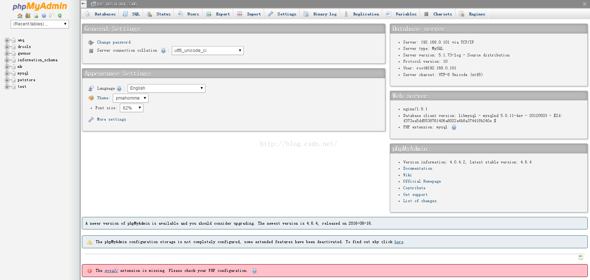Screen dimensions: 590x280
Task: Open the Charsets tab
Action: pos(438,14)
